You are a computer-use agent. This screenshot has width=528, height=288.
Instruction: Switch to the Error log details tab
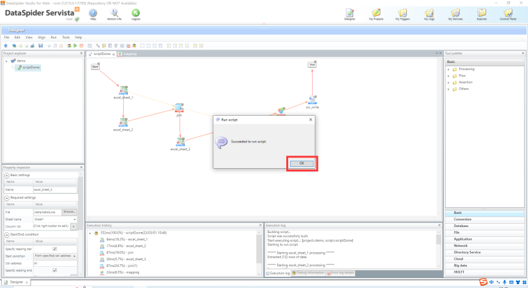click(341, 273)
